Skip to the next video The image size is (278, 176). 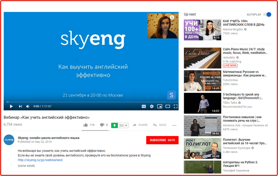click(21, 106)
